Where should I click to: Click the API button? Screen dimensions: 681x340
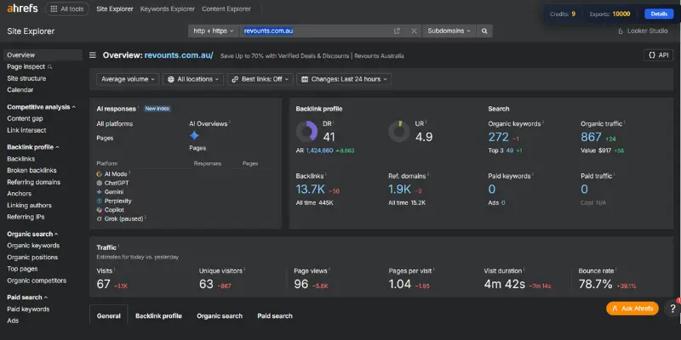pos(658,55)
